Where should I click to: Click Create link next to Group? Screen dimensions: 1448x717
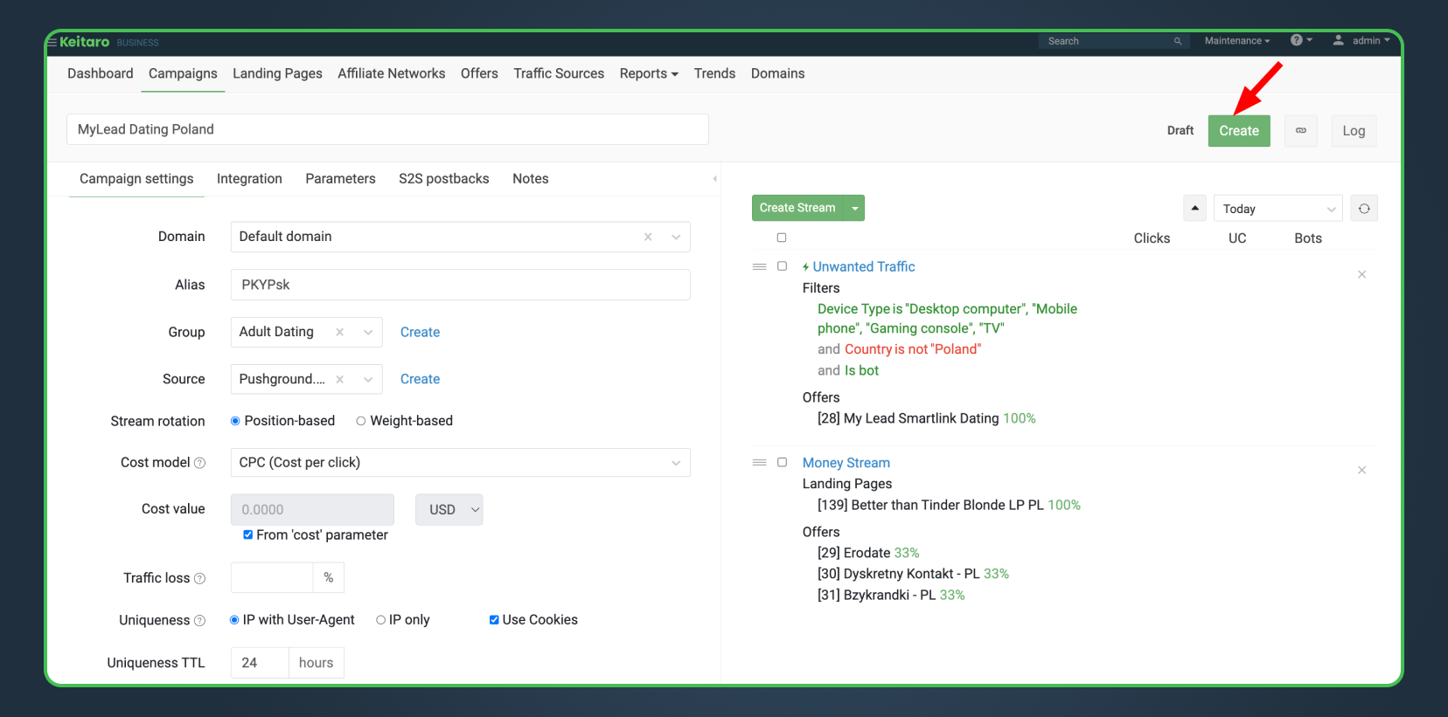(420, 332)
